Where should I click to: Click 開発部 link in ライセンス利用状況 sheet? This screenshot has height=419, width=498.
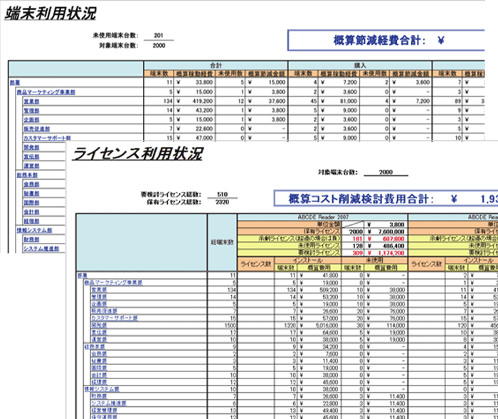(99, 325)
